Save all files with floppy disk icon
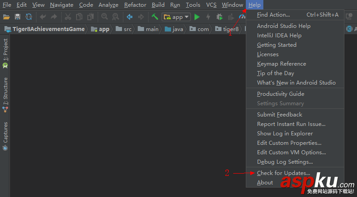357x197 pixels. tap(18, 17)
